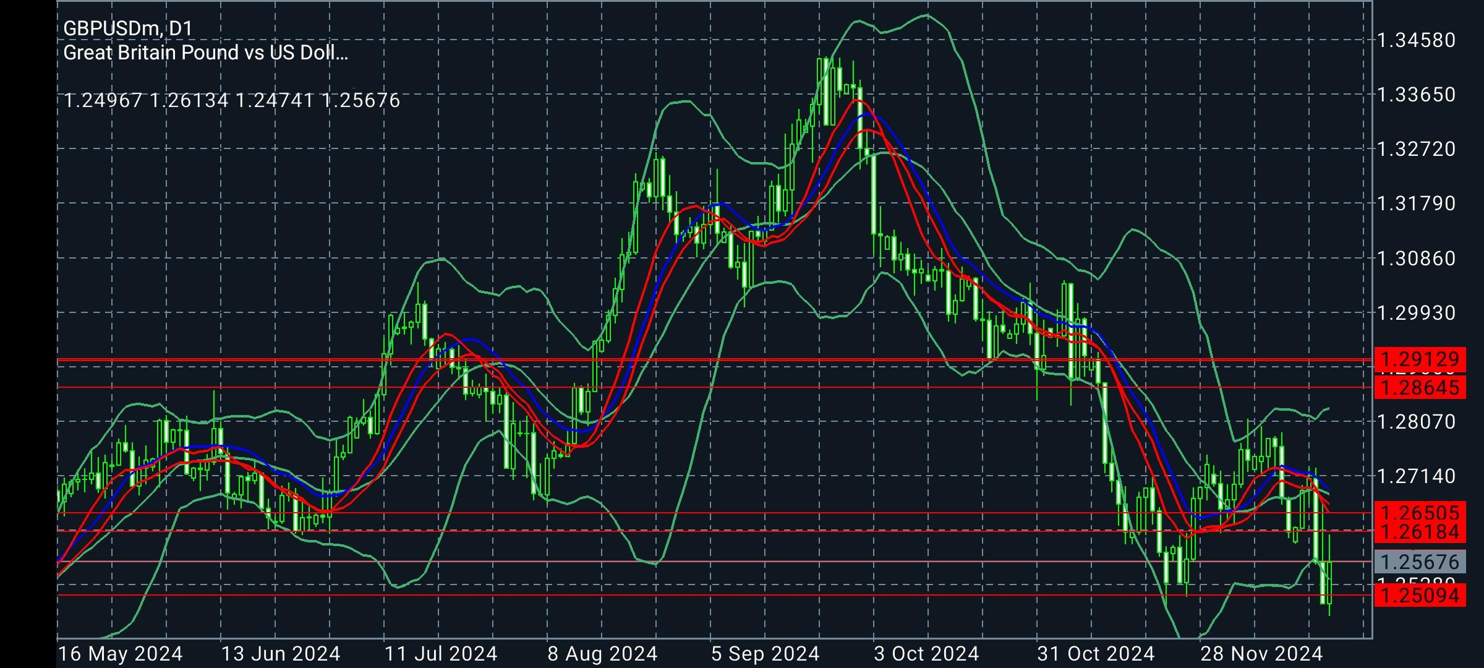This screenshot has height=668, width=1484.
Task: Select the 1.29129 red price level label
Action: (1420, 359)
